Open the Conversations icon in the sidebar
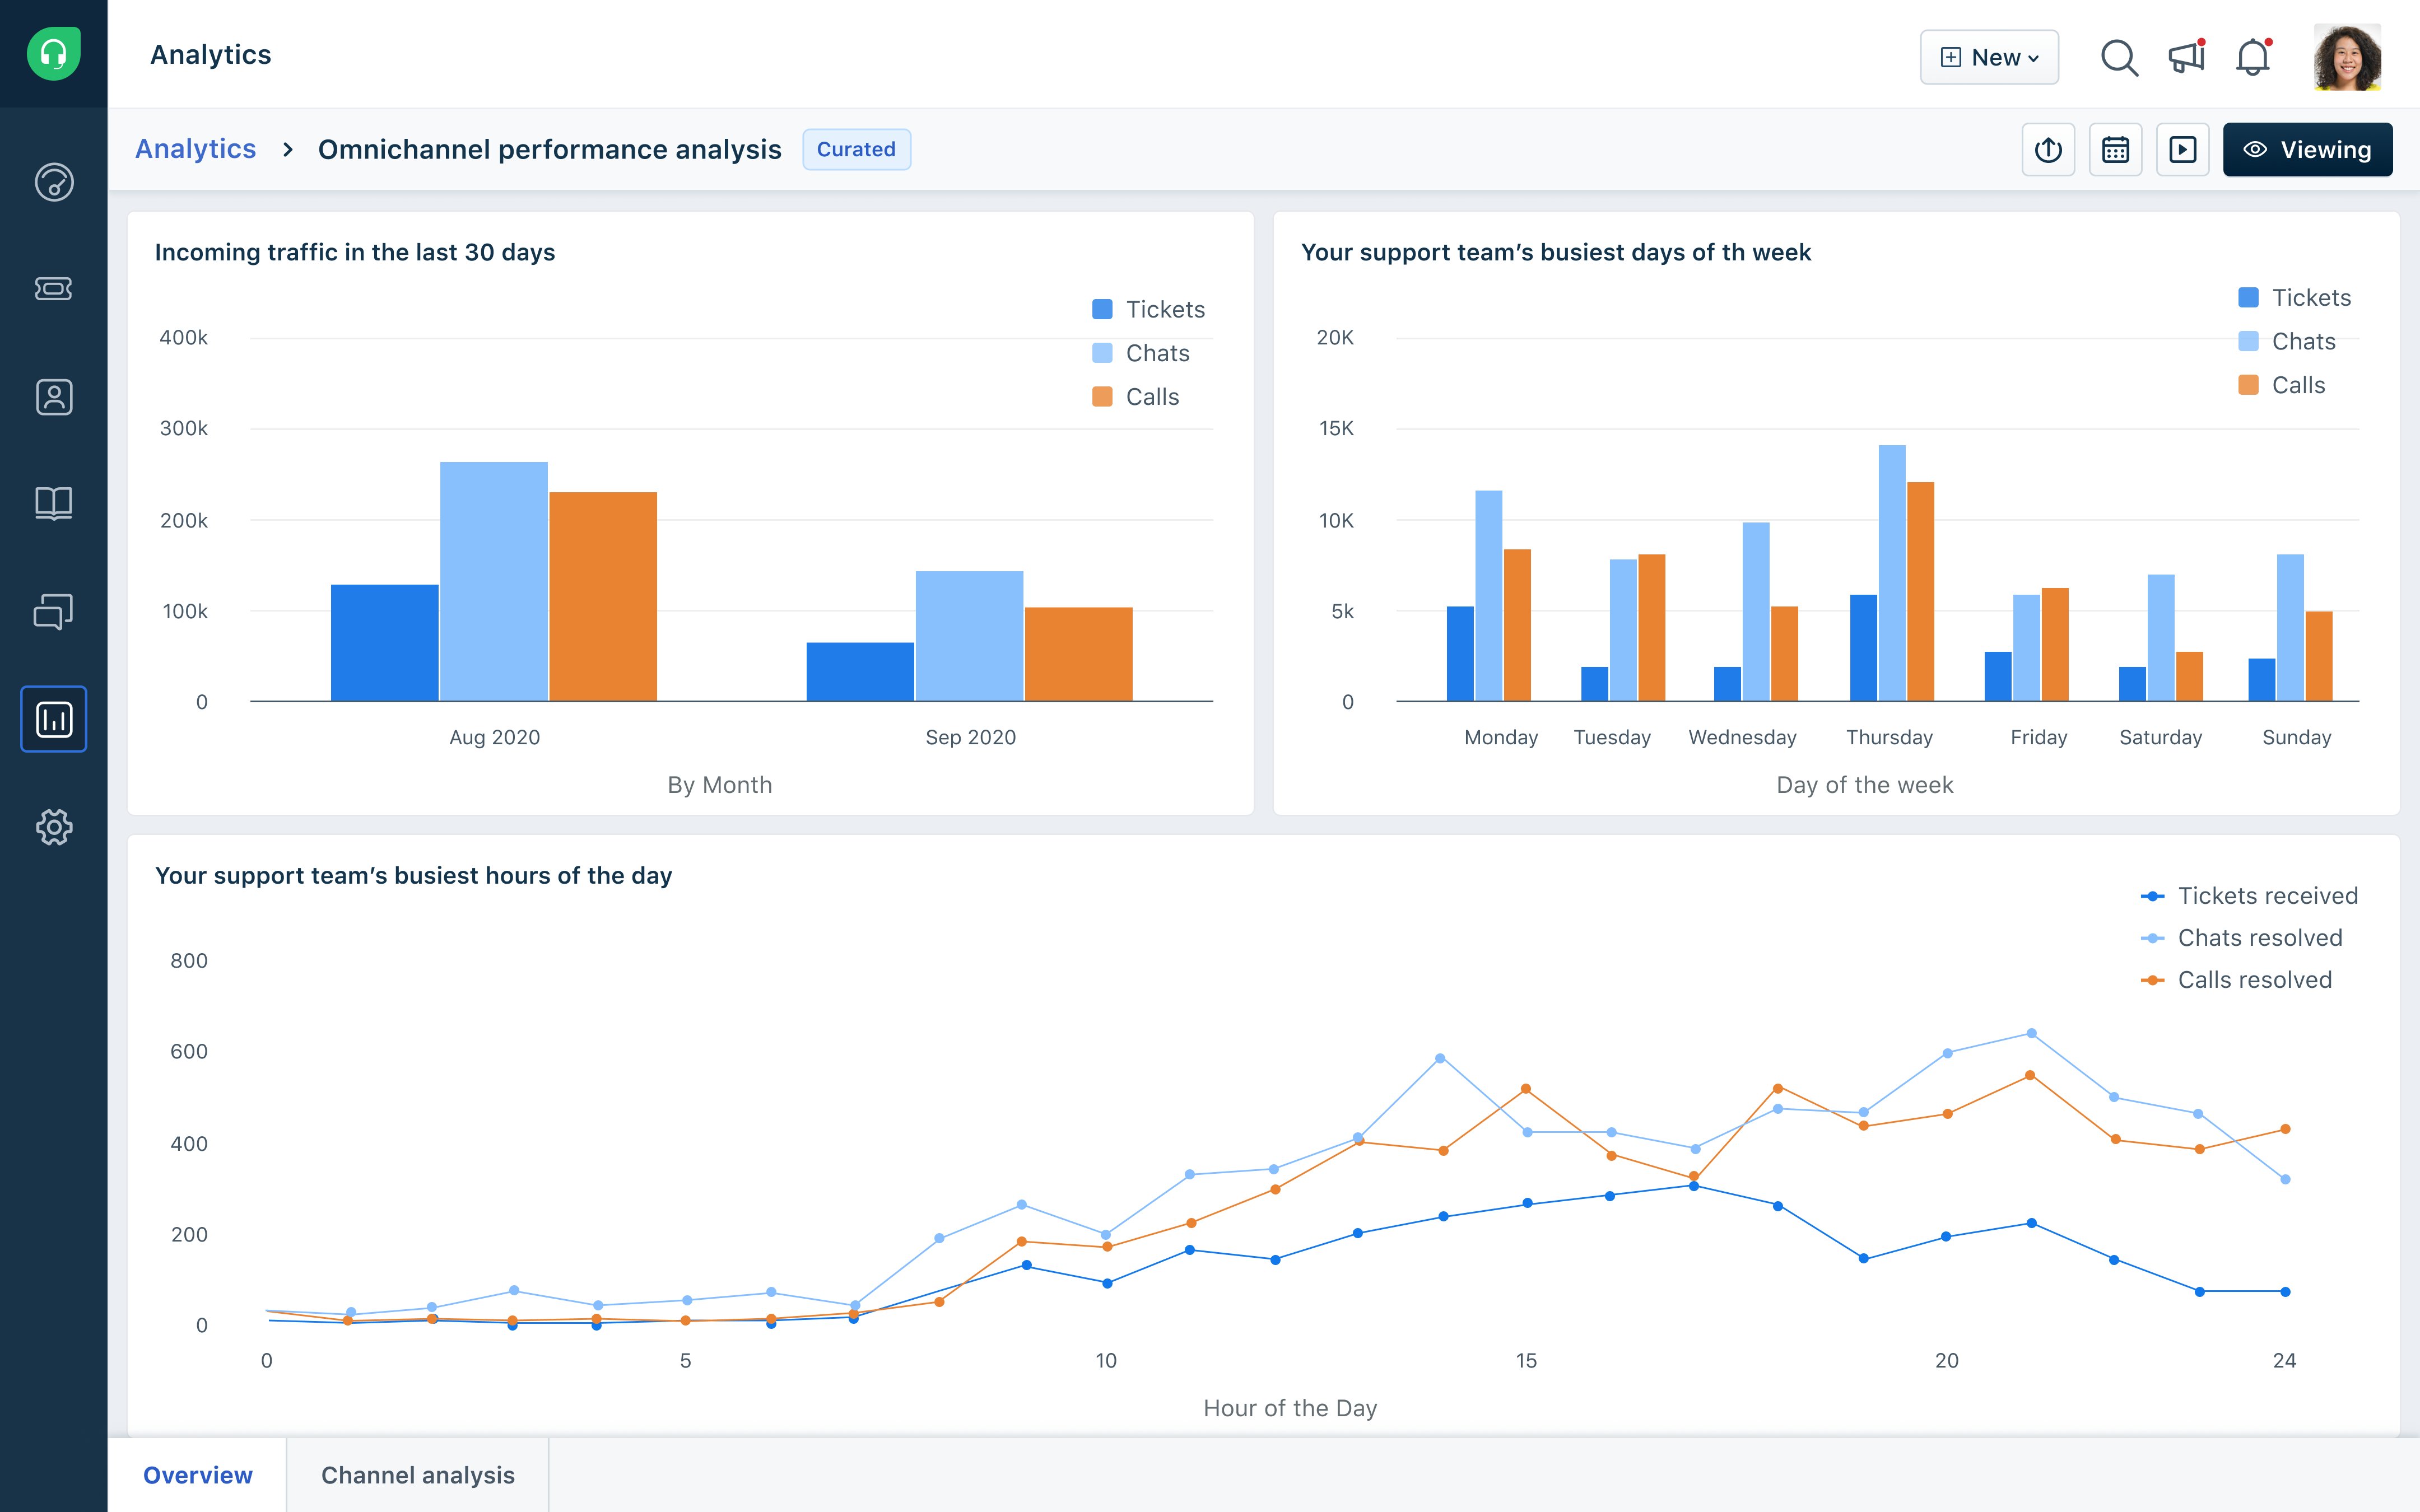 click(53, 612)
